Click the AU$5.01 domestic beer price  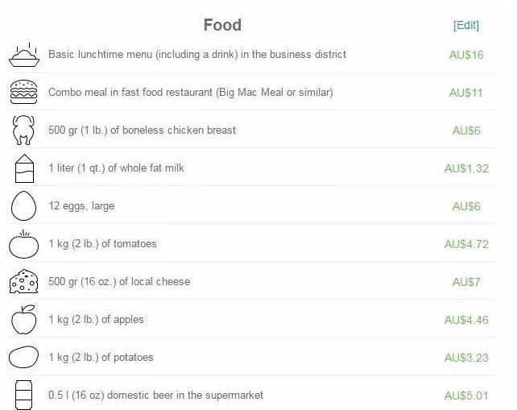click(466, 396)
